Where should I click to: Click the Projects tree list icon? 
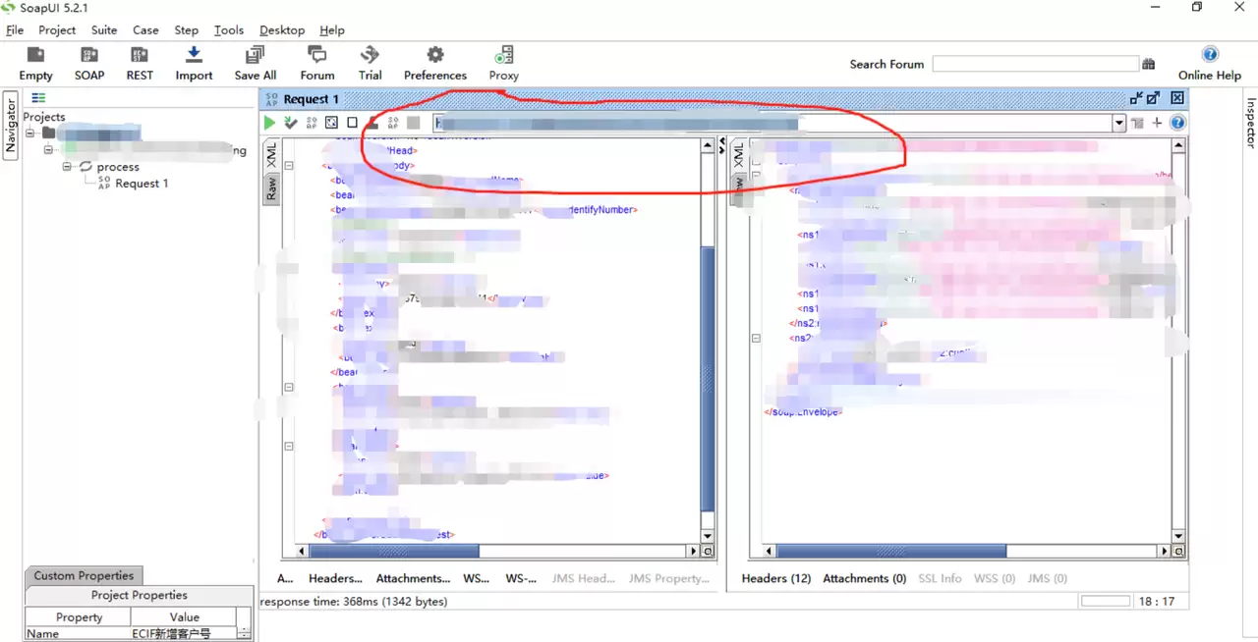38,97
